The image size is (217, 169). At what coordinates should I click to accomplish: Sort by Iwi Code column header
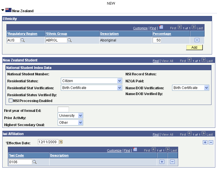pyautogui.click(x=16, y=155)
